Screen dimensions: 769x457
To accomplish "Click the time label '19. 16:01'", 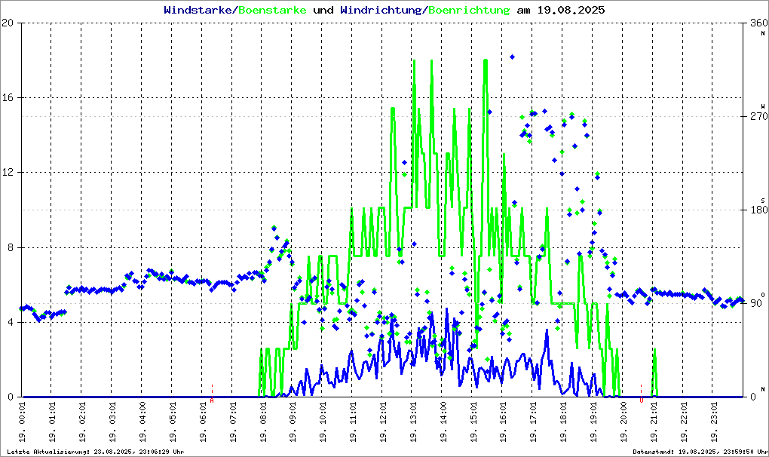I will 503,422.
